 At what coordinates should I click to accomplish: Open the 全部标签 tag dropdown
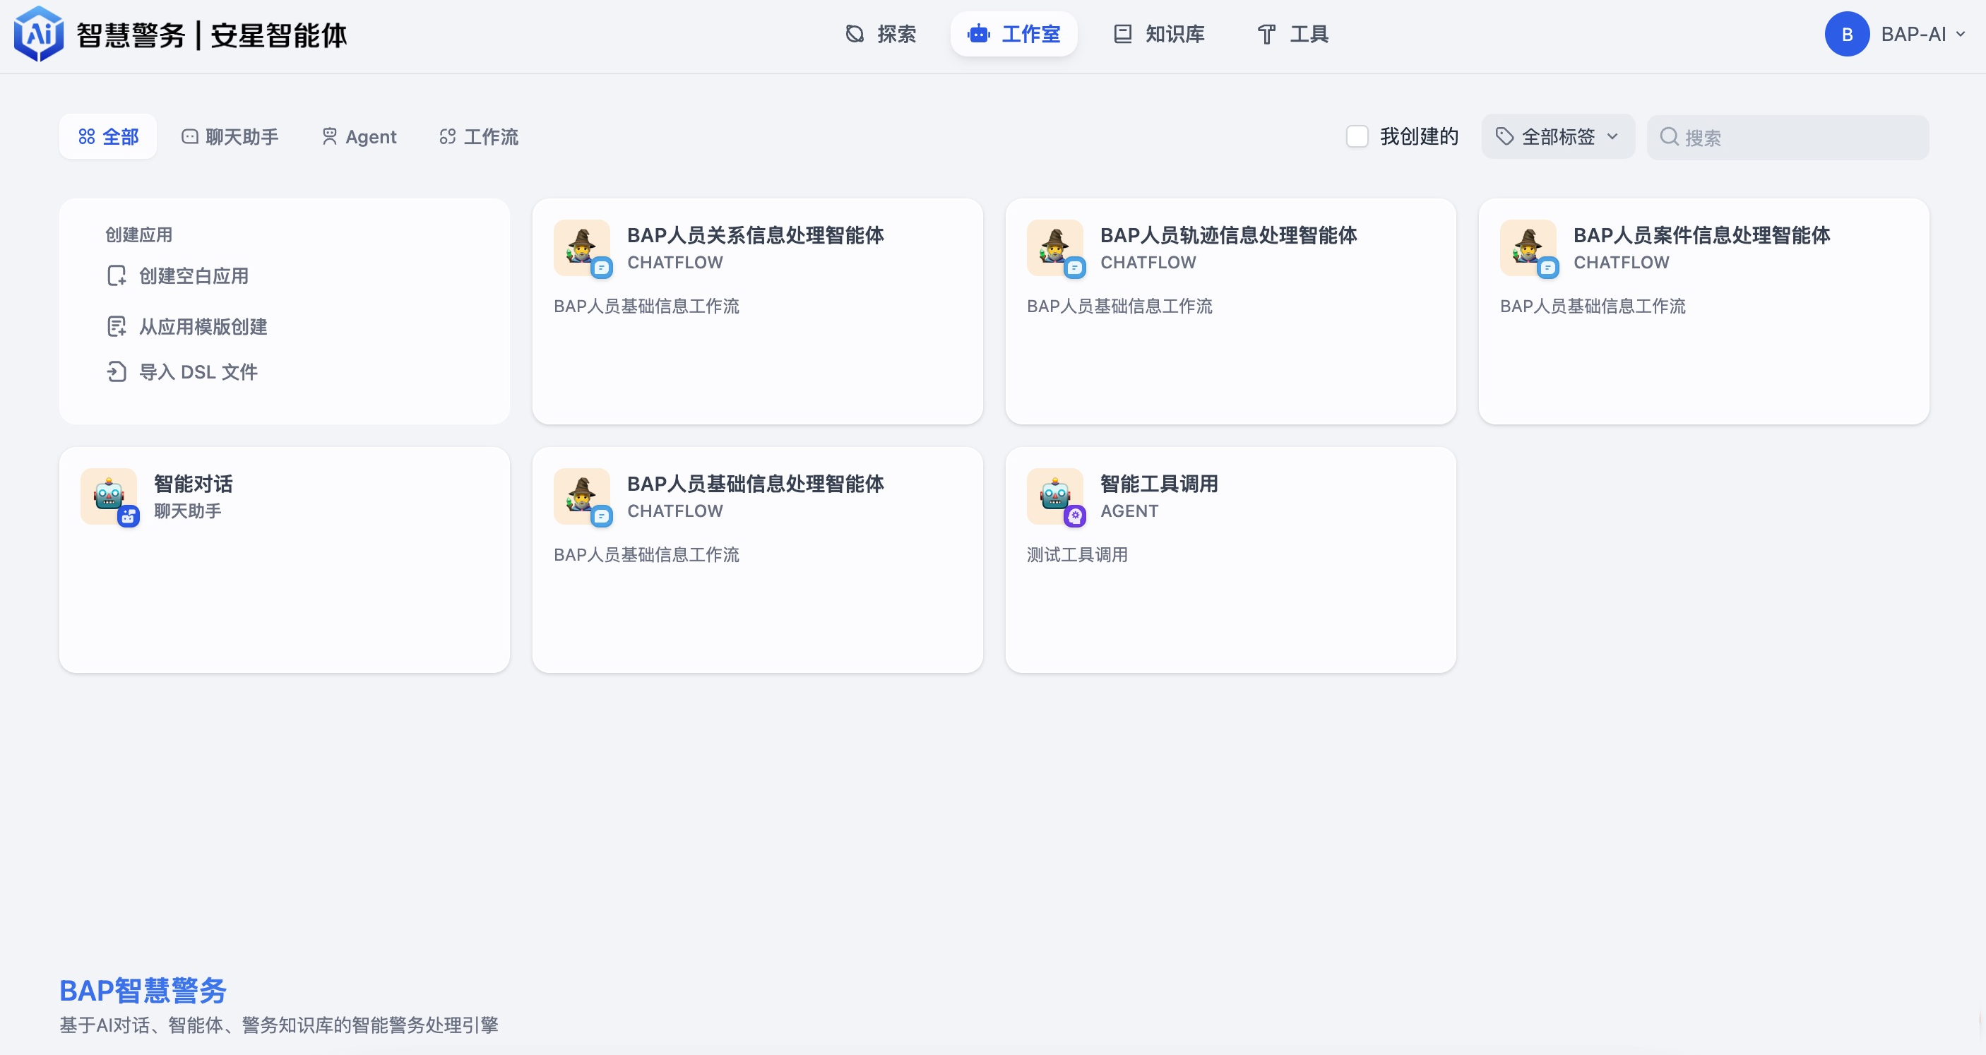click(x=1557, y=136)
